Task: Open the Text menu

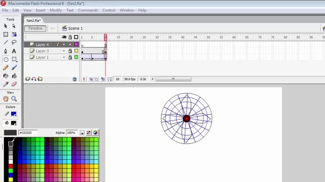Action: (x=70, y=10)
